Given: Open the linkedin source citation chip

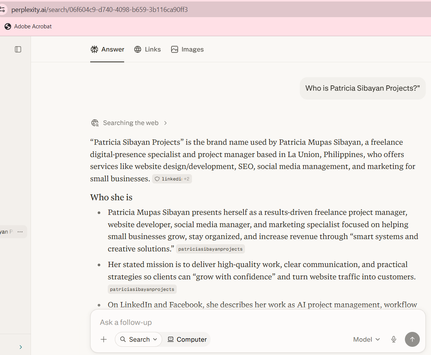Looking at the screenshot, I should tap(172, 179).
